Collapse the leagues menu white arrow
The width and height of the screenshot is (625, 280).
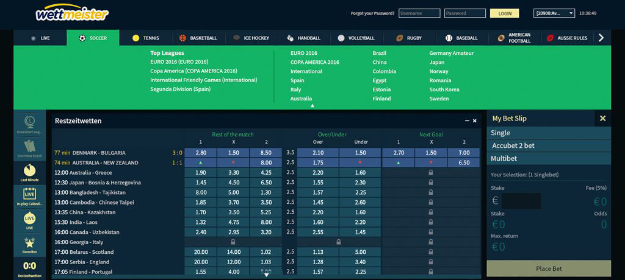pos(312,105)
